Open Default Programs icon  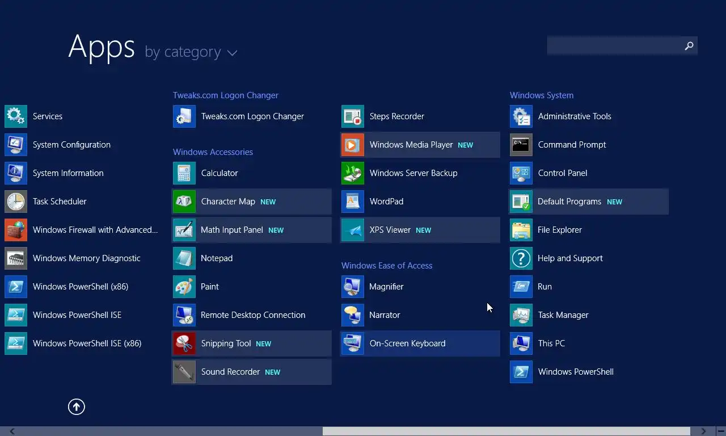click(521, 202)
